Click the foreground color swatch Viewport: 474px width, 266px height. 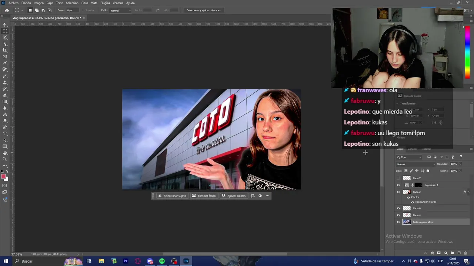click(3, 176)
